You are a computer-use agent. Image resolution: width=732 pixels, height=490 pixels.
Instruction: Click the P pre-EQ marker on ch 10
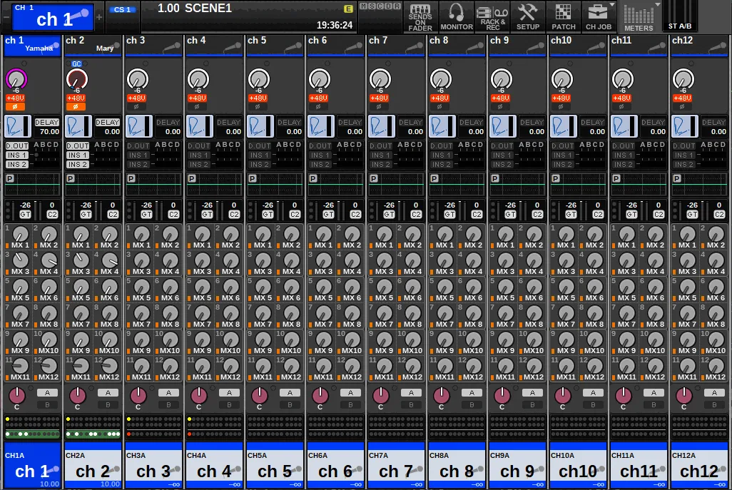[x=556, y=178]
